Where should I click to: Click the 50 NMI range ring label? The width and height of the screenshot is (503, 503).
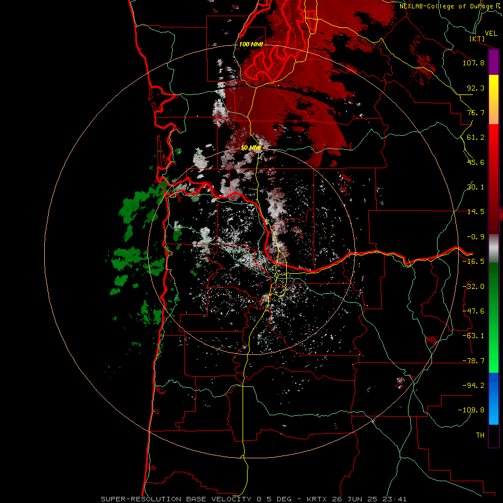tap(251, 148)
